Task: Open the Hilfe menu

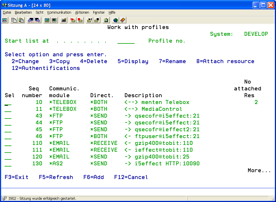Action: coord(112,13)
